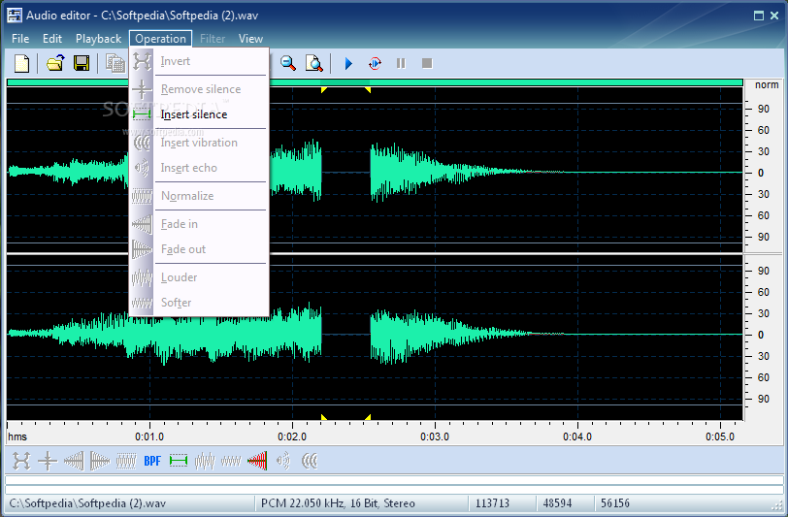Click the silent gap in the lower channel waveform

click(345, 334)
